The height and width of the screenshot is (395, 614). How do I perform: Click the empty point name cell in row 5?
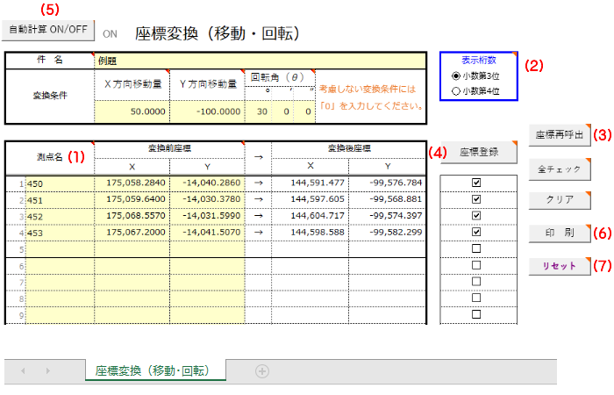[60, 249]
